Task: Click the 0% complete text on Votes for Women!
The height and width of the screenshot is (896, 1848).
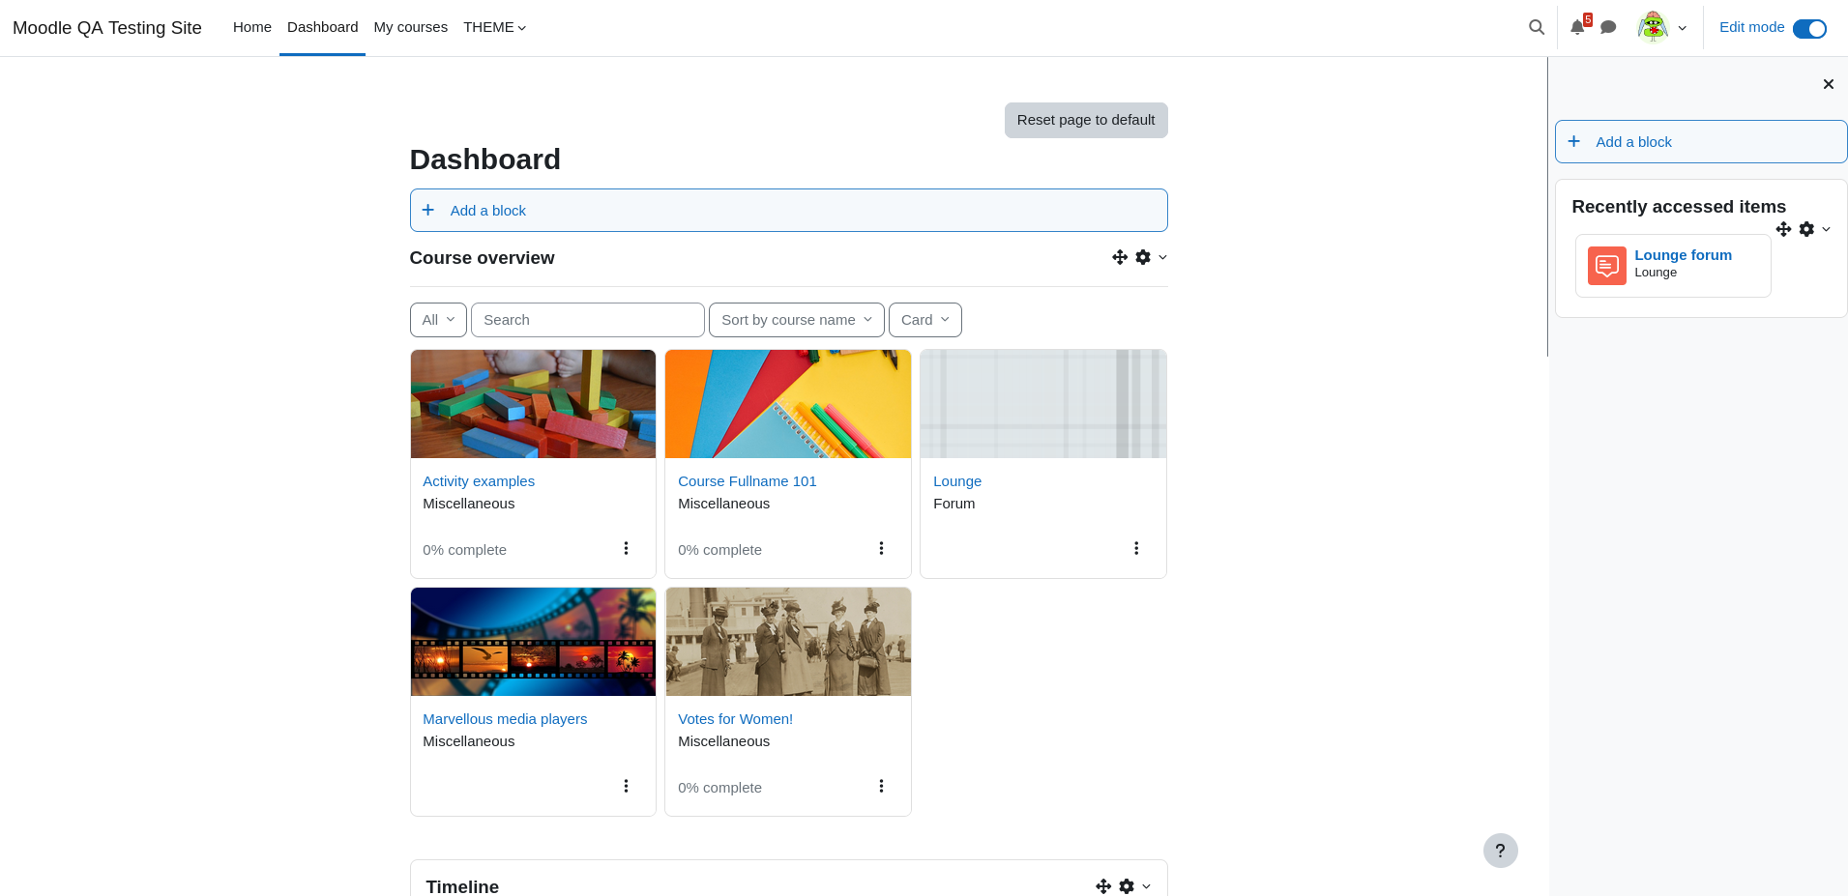Action: click(x=719, y=788)
